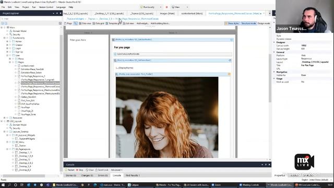Open the File menu
The image size is (334, 188).
[3, 7]
